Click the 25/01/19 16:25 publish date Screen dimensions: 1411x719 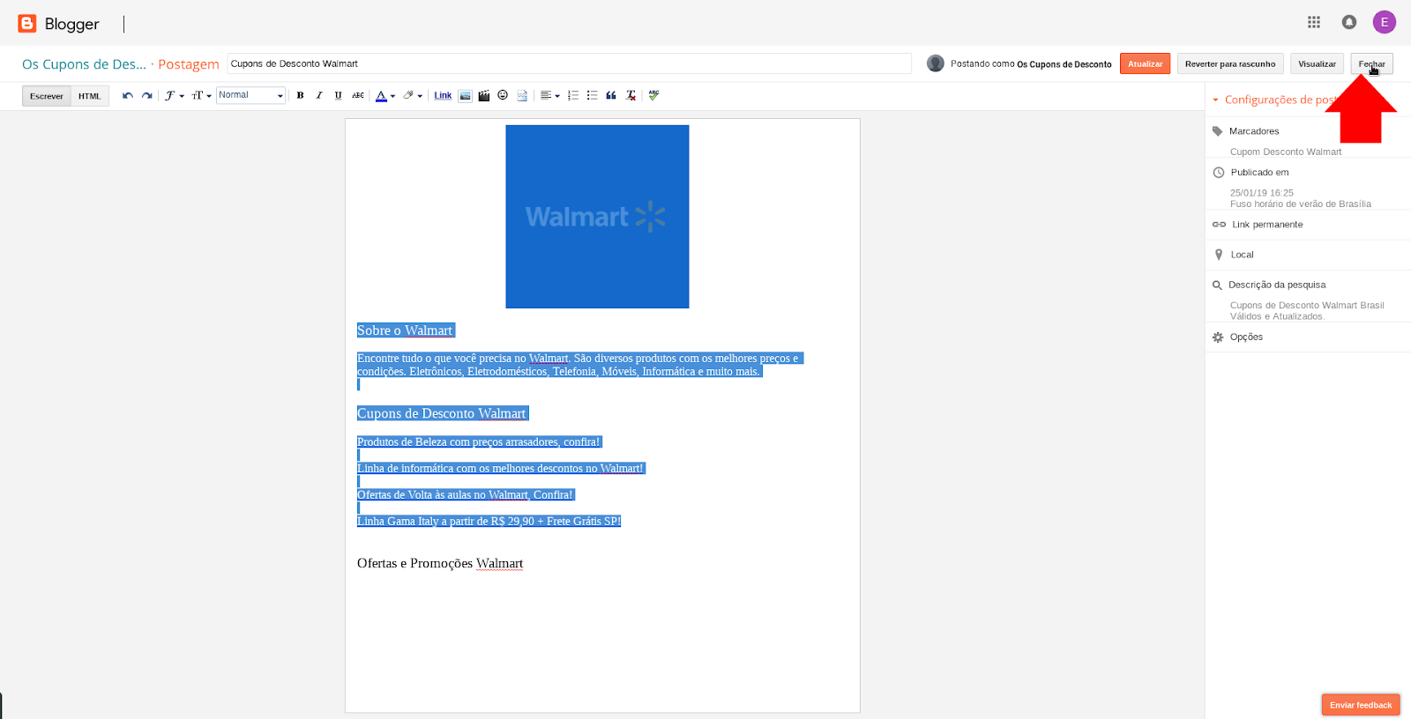(1262, 192)
